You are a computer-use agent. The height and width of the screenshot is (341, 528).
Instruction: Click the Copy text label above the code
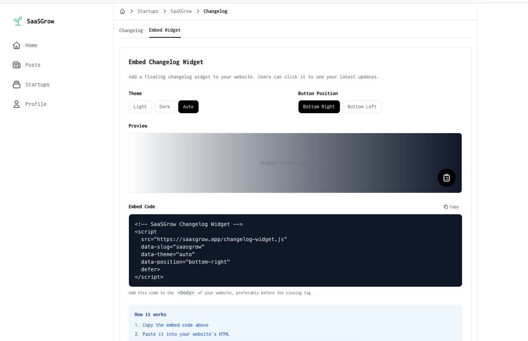[454, 207]
